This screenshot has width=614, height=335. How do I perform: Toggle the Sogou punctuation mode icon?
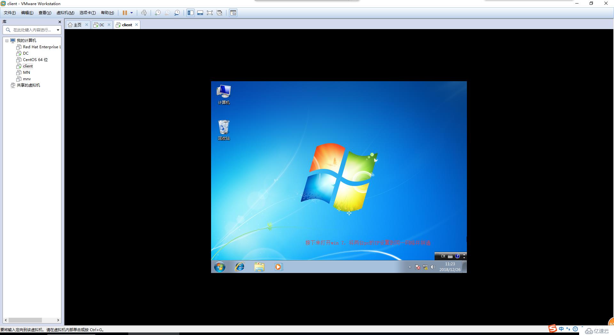(568, 329)
